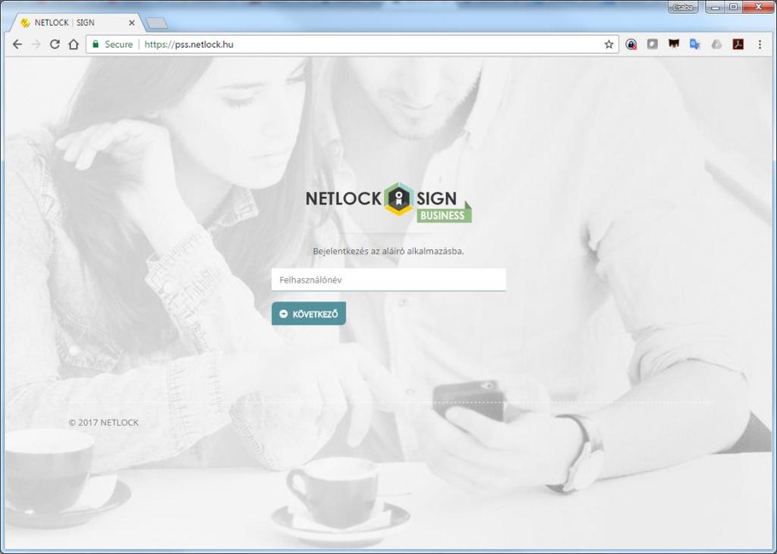This screenshot has width=777, height=554.
Task: Go back to the previous page
Action: click(x=17, y=44)
